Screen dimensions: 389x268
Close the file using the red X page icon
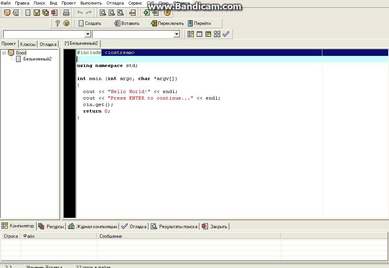54,12
